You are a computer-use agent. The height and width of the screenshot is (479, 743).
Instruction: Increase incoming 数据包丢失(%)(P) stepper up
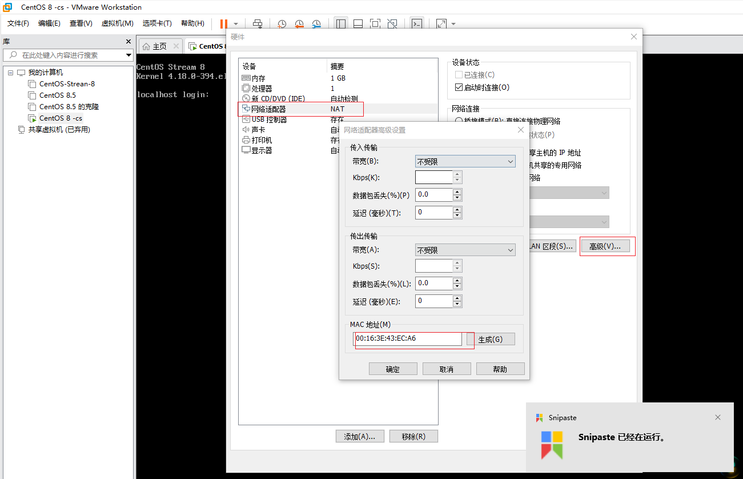tap(457, 191)
